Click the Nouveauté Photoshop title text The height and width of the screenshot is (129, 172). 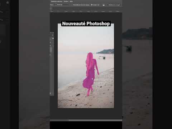[86, 24]
